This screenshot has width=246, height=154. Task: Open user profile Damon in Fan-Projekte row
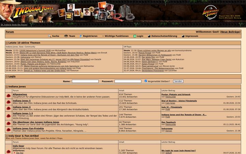click(x=169, y=131)
